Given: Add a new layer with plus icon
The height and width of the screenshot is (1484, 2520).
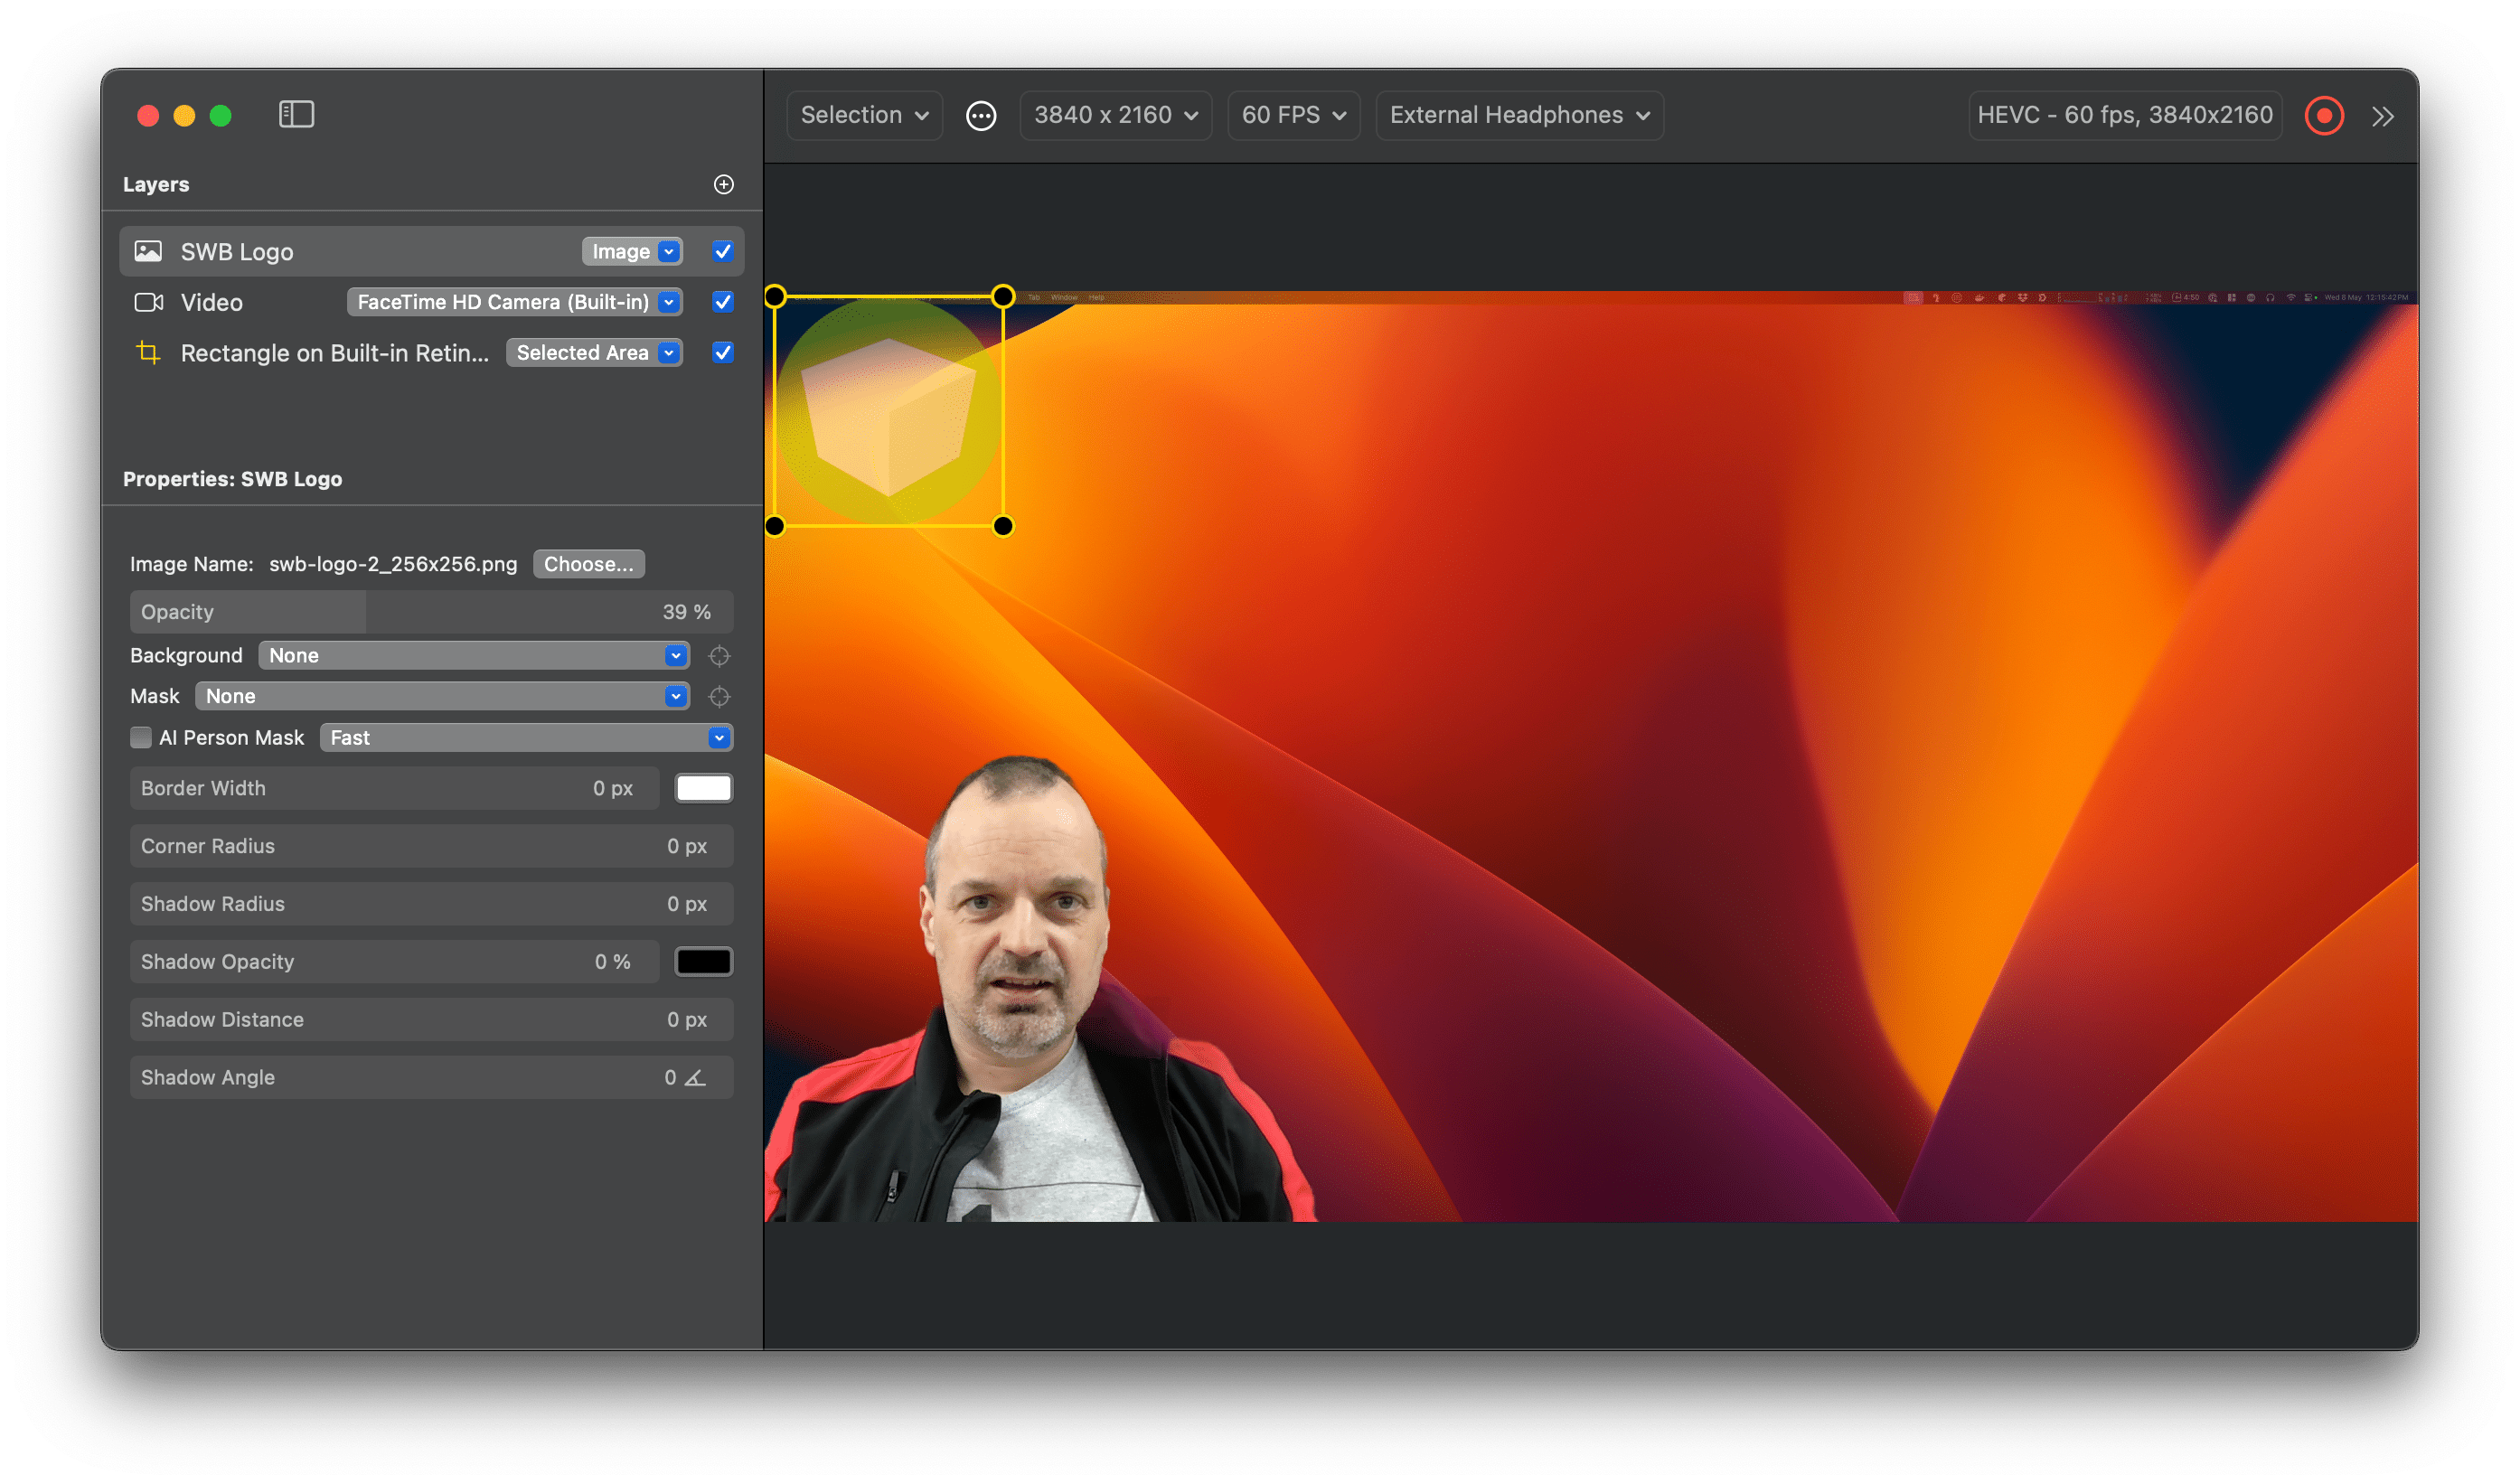Looking at the screenshot, I should [x=724, y=184].
